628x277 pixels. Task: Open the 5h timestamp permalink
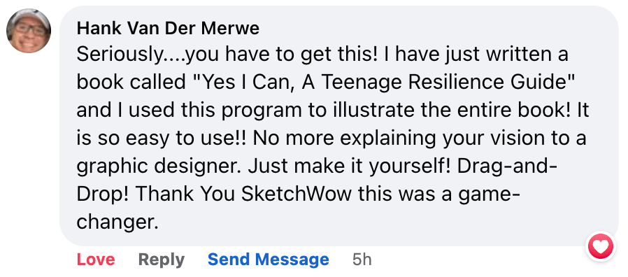pos(362,260)
